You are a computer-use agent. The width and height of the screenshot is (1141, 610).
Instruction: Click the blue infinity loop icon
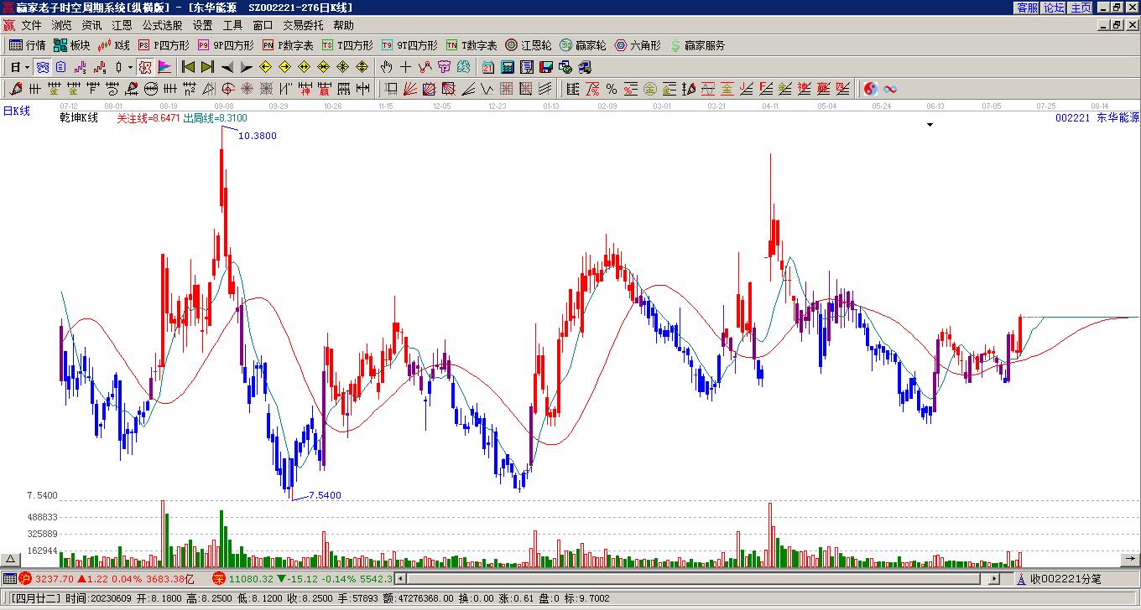890,89
